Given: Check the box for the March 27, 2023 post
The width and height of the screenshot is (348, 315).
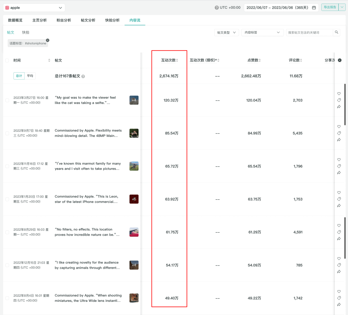Looking at the screenshot, I should tap(7, 100).
